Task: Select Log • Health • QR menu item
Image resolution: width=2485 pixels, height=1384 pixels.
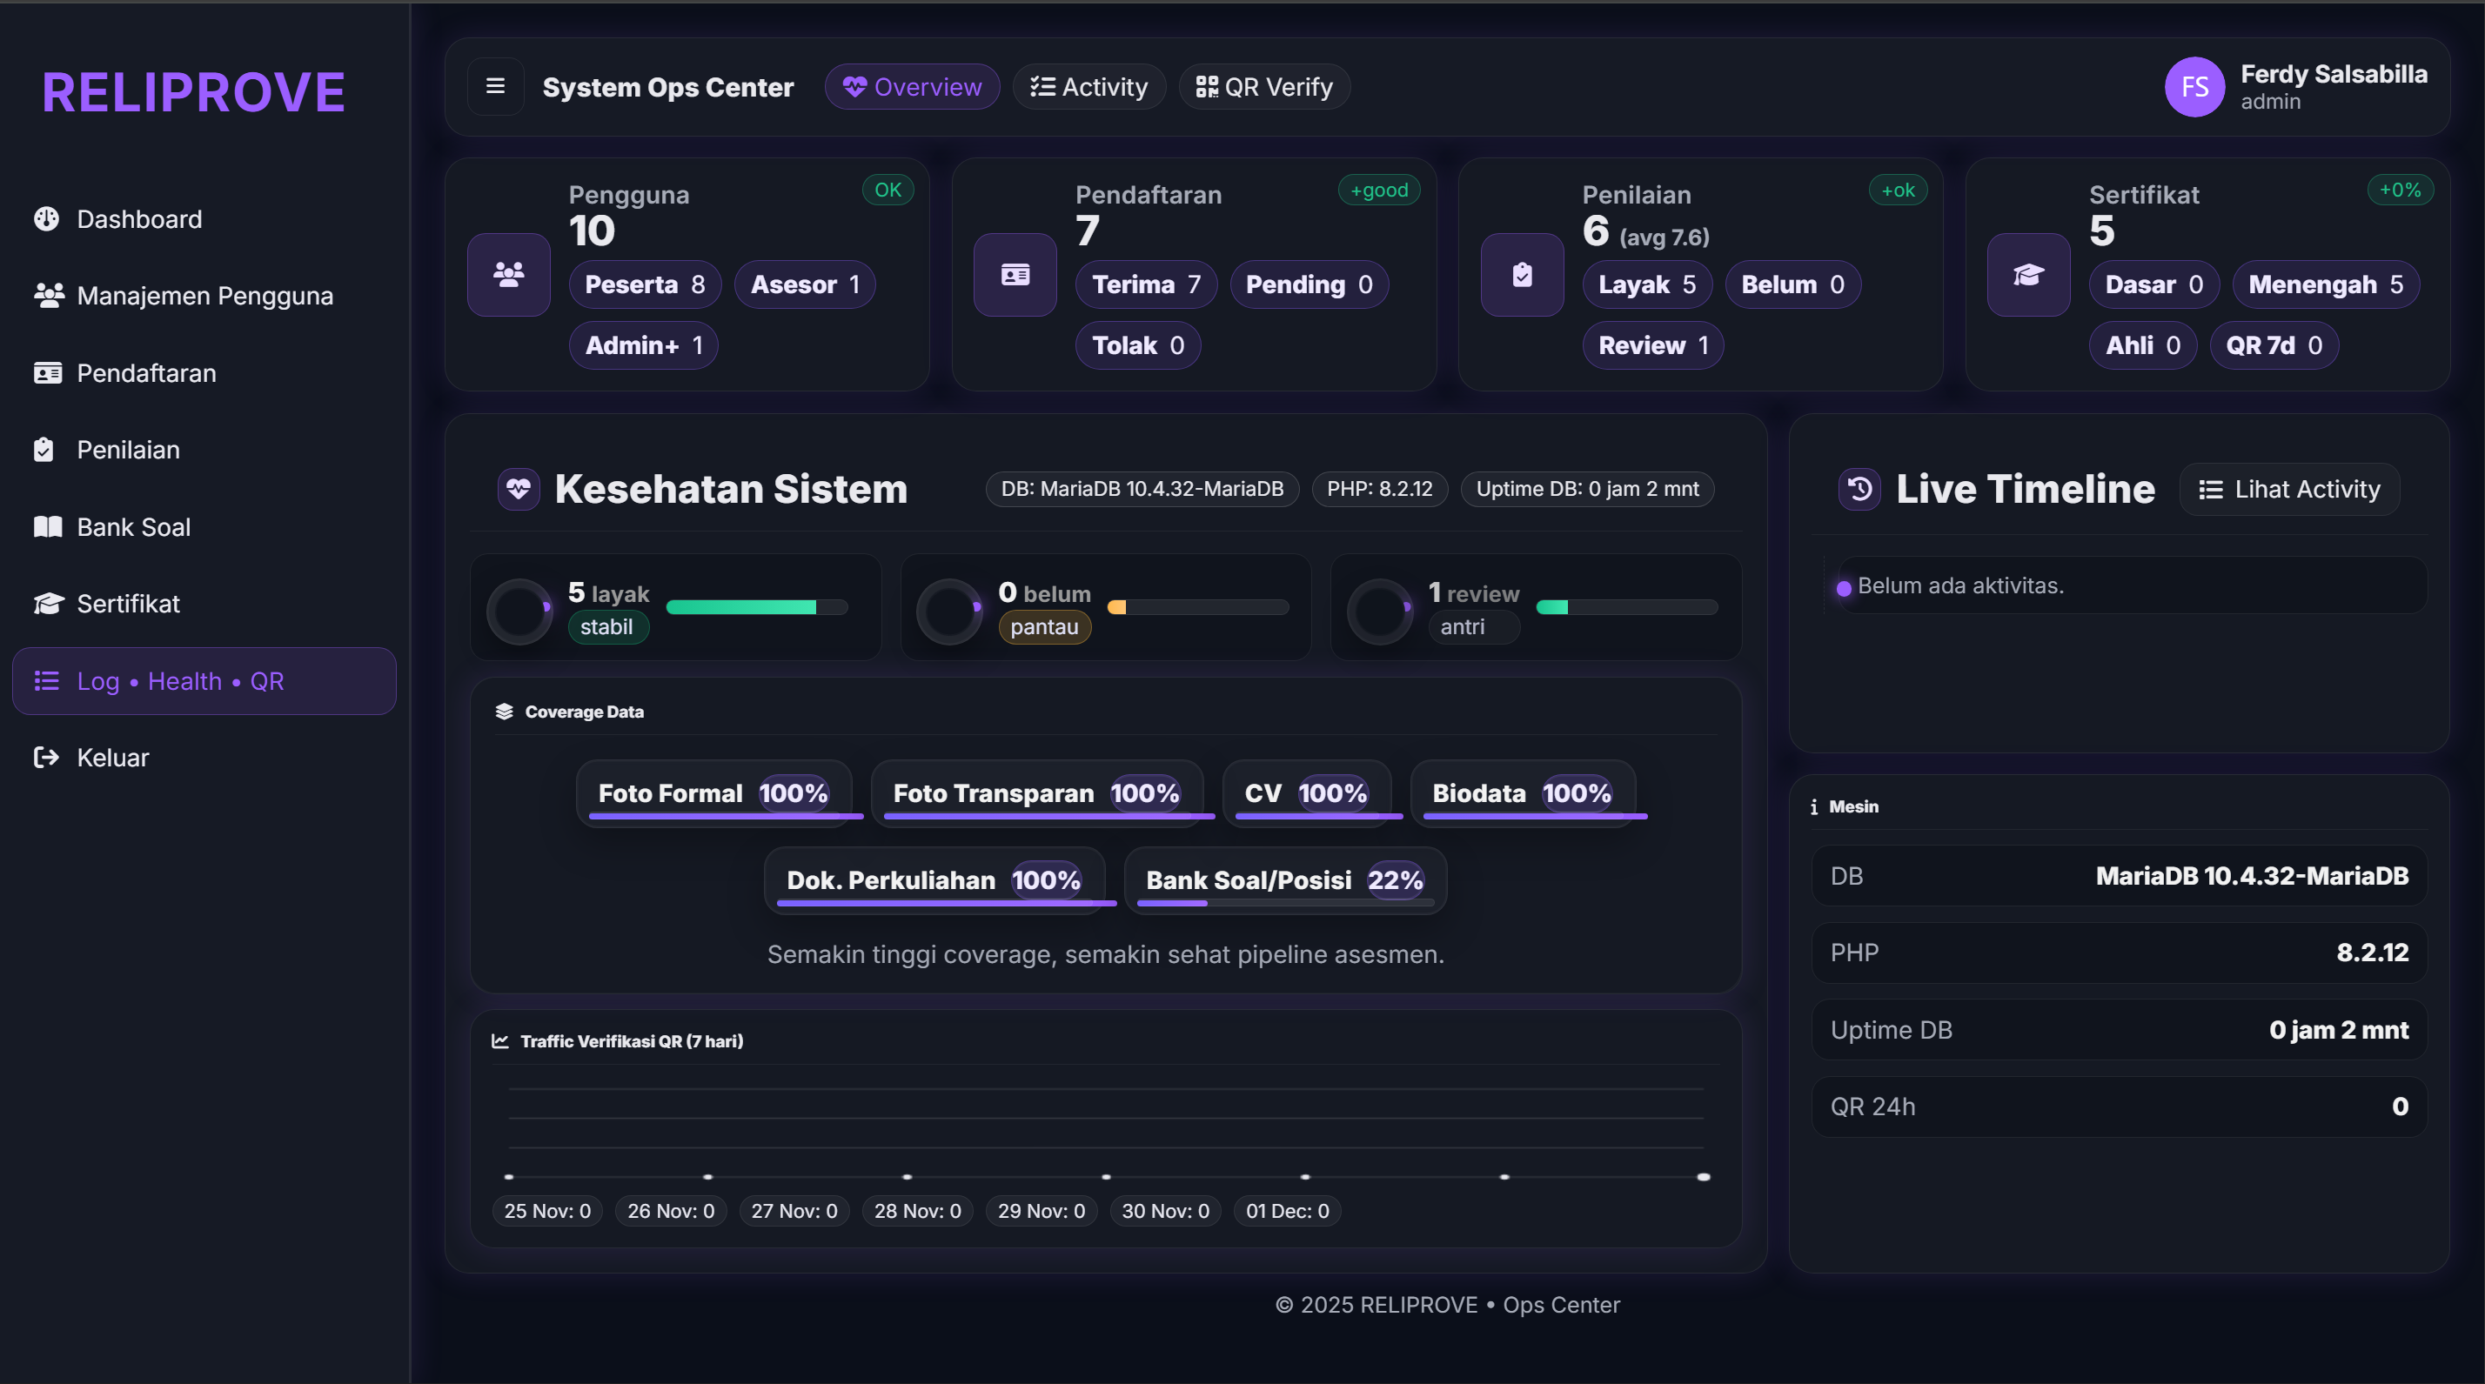Action: (x=204, y=681)
